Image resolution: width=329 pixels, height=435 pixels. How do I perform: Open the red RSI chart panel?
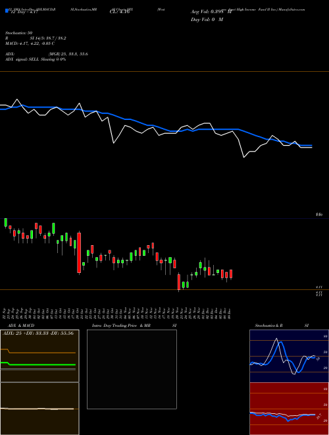point(289,409)
